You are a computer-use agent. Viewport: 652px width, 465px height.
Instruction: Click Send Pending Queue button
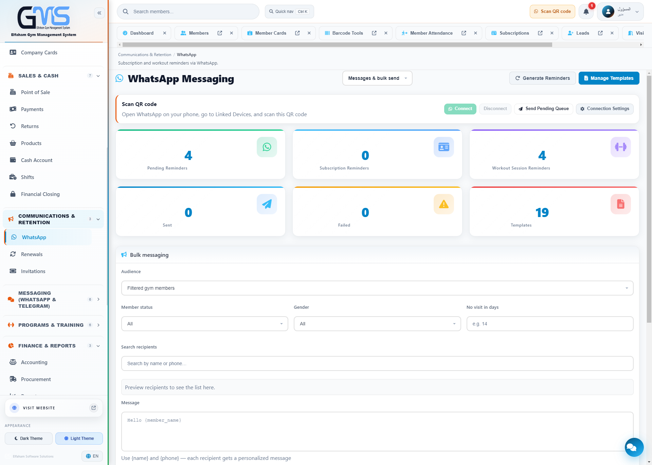544,109
